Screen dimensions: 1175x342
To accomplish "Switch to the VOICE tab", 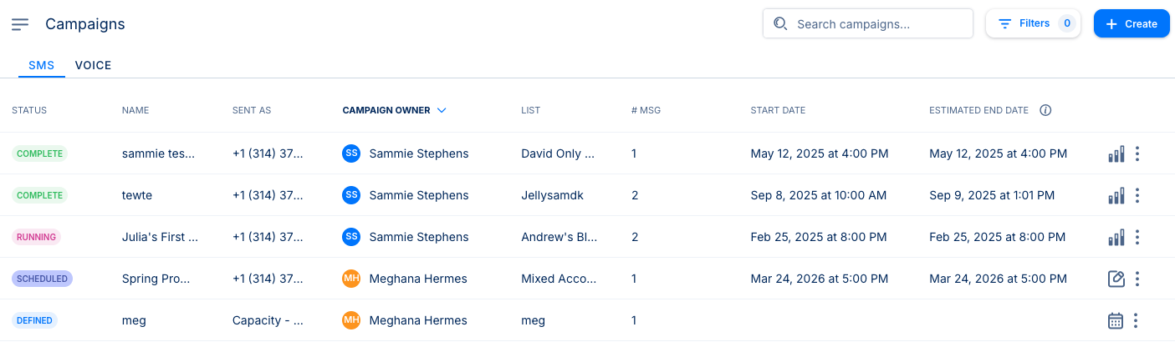I will [93, 65].
